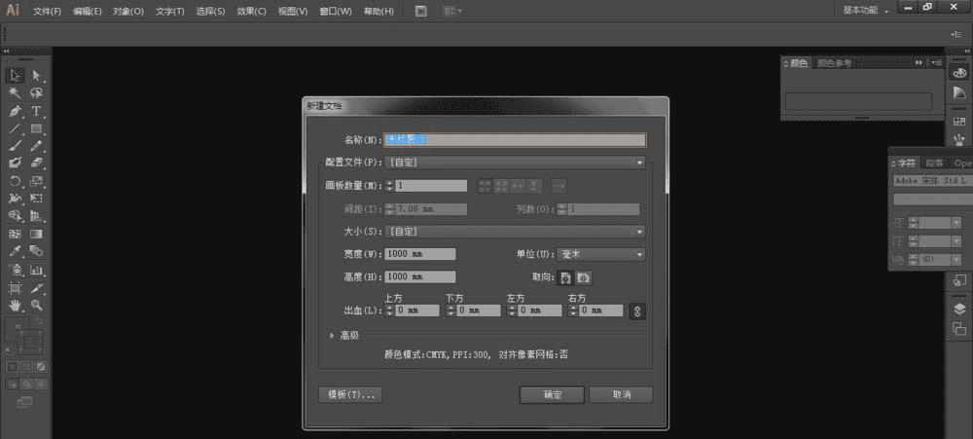Click the 确定 OK button
The height and width of the screenshot is (439, 973).
553,395
